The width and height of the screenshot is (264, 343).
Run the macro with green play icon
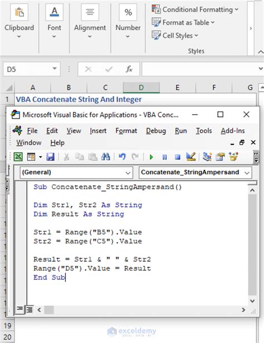(151, 157)
